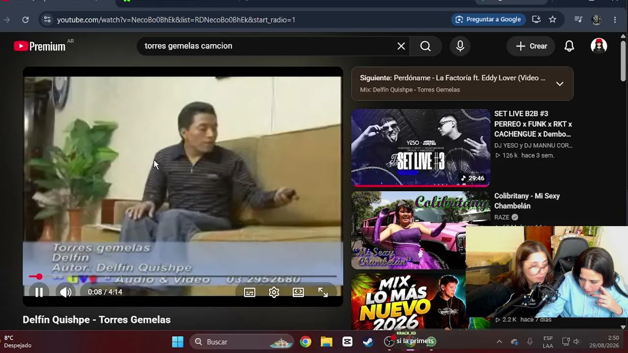Switch the player to theater mode

(298, 292)
